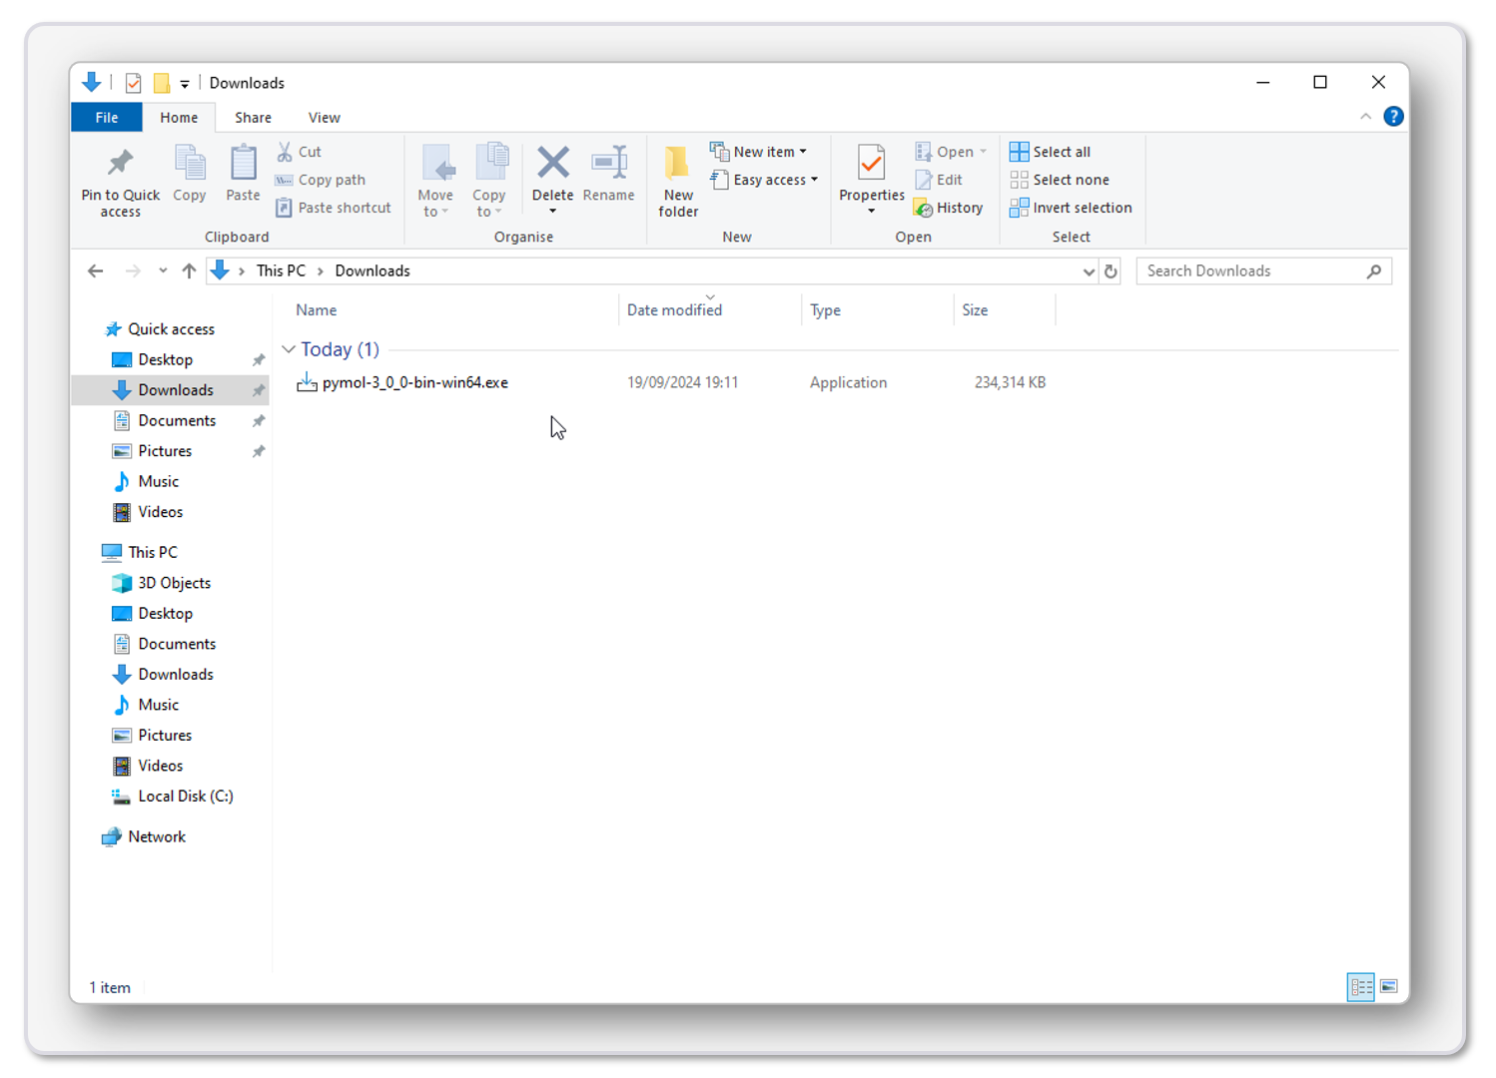Minimise the ribbon with chevron
This screenshot has height=1078, width=1496.
click(x=1365, y=117)
